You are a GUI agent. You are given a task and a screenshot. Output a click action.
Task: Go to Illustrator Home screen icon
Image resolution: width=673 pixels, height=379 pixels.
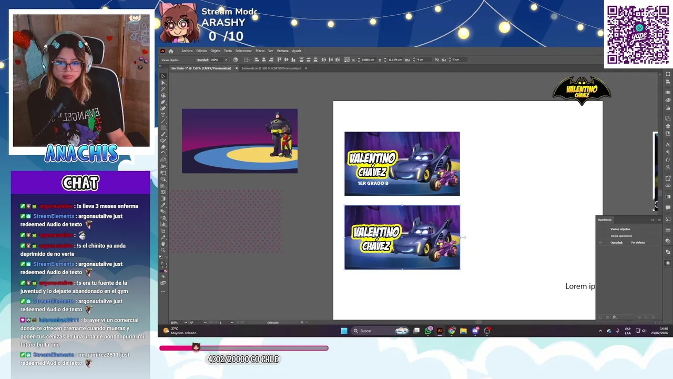pyautogui.click(x=170, y=51)
